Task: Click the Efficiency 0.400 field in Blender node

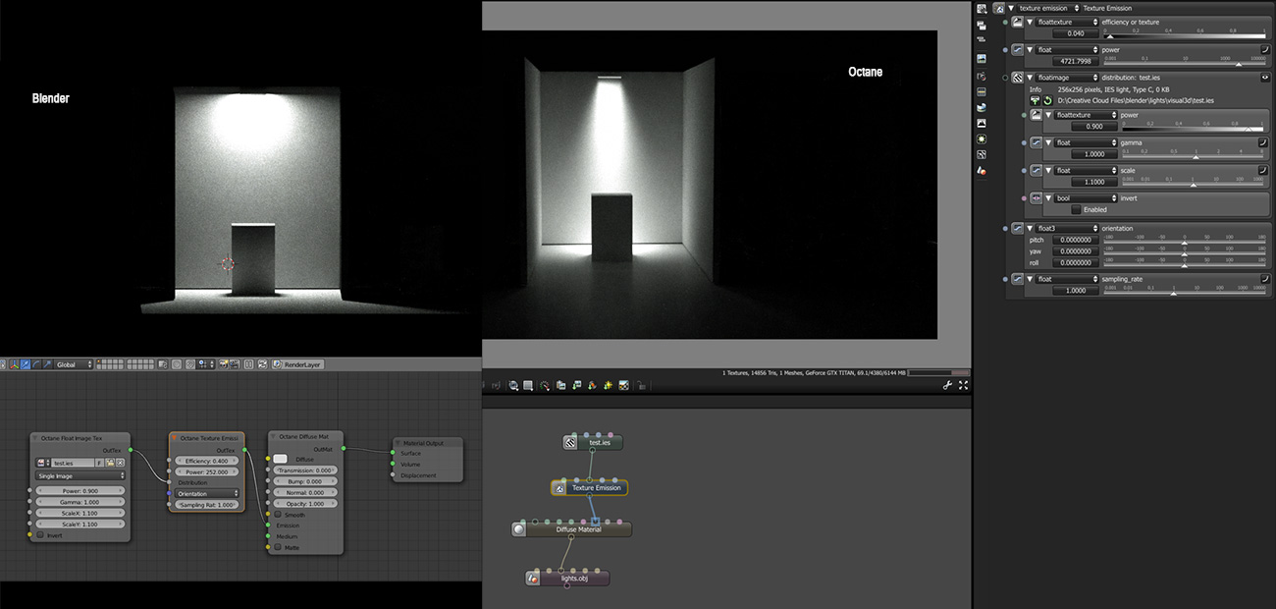Action: (207, 461)
